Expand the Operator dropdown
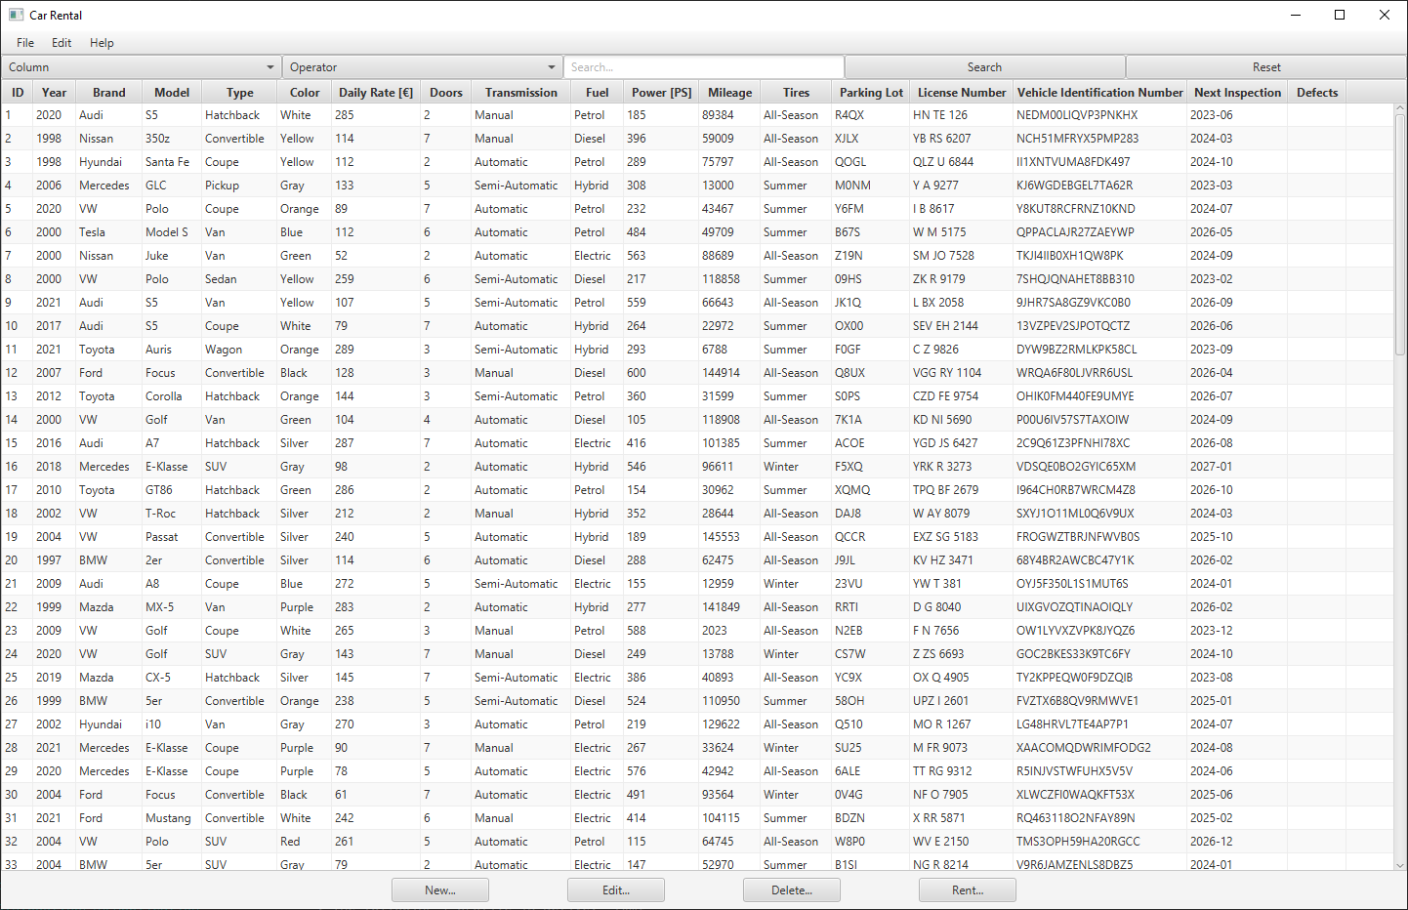Image resolution: width=1408 pixels, height=910 pixels. click(423, 67)
